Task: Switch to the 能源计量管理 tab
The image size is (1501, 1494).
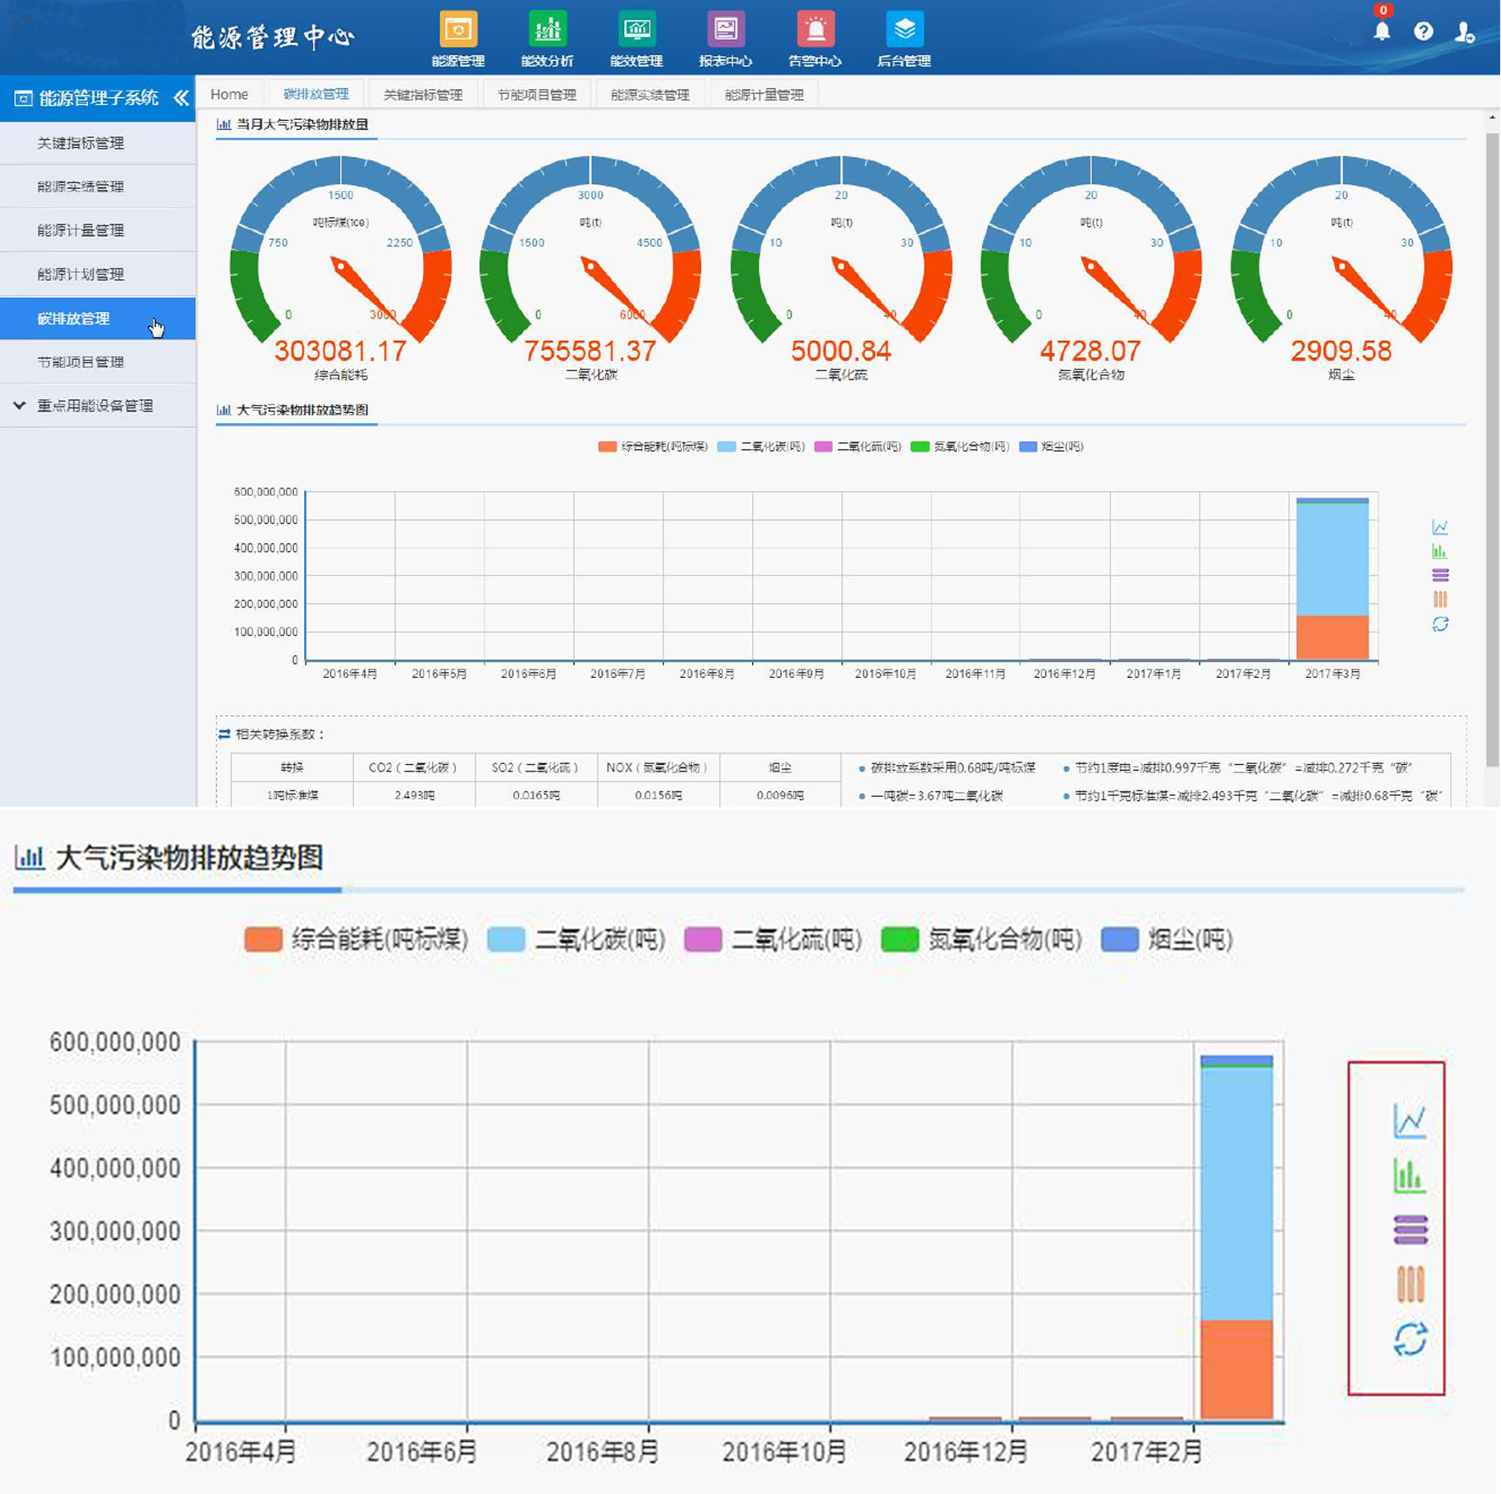Action: (764, 94)
